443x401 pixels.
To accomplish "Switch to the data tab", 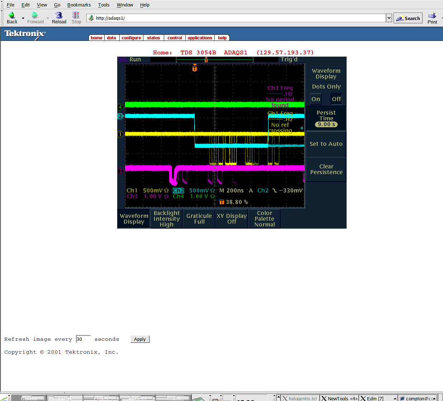I will pyautogui.click(x=111, y=38).
